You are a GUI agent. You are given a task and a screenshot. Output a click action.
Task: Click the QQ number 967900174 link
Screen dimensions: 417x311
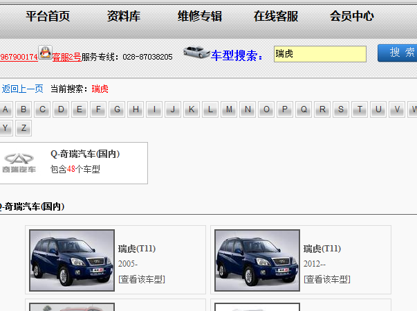tap(19, 57)
